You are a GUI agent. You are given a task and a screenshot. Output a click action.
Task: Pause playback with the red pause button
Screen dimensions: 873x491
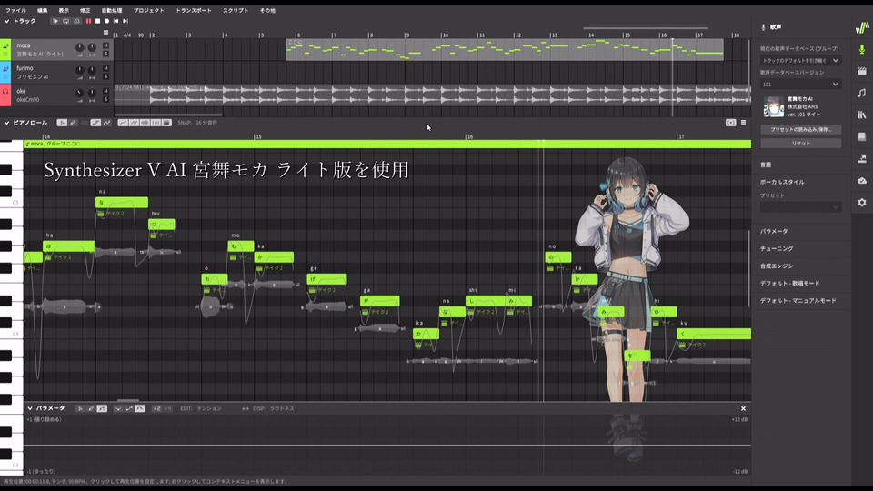coord(88,21)
